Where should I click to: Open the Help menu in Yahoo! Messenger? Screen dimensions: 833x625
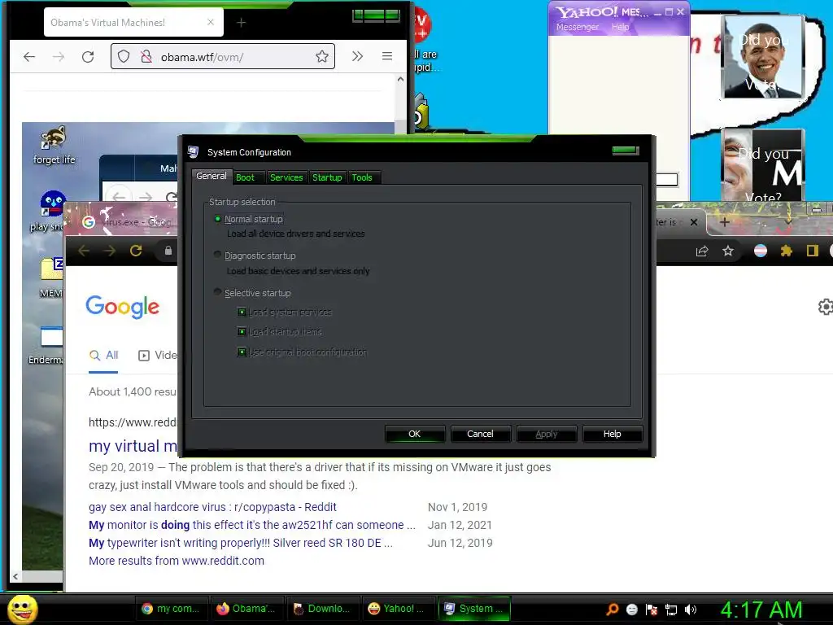620,27
